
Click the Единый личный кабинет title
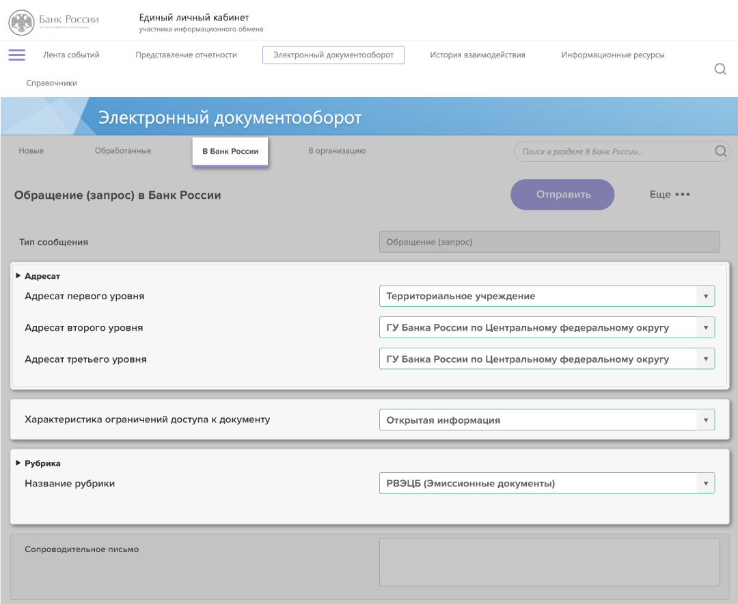[x=194, y=17]
